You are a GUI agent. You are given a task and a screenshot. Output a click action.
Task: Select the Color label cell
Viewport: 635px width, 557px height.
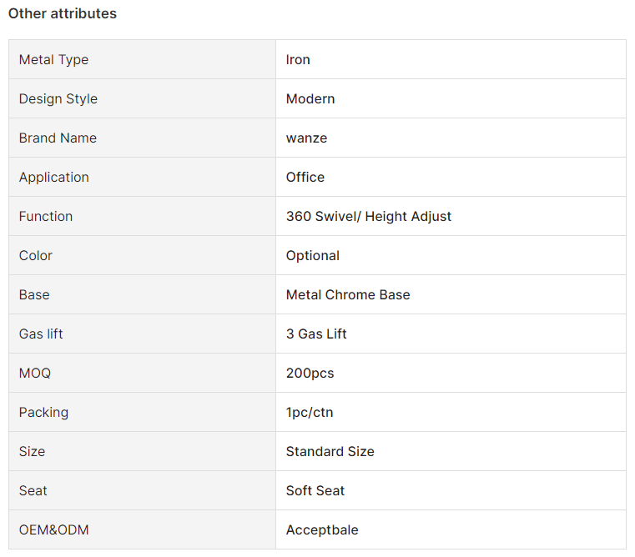pos(142,255)
